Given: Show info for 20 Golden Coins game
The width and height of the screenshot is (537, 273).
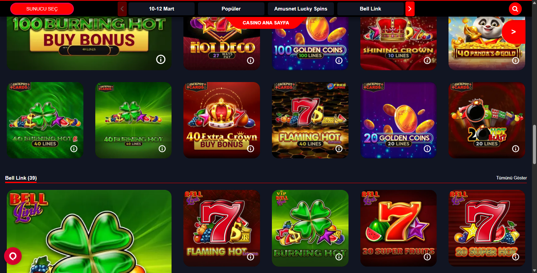Looking at the screenshot, I should [427, 149].
